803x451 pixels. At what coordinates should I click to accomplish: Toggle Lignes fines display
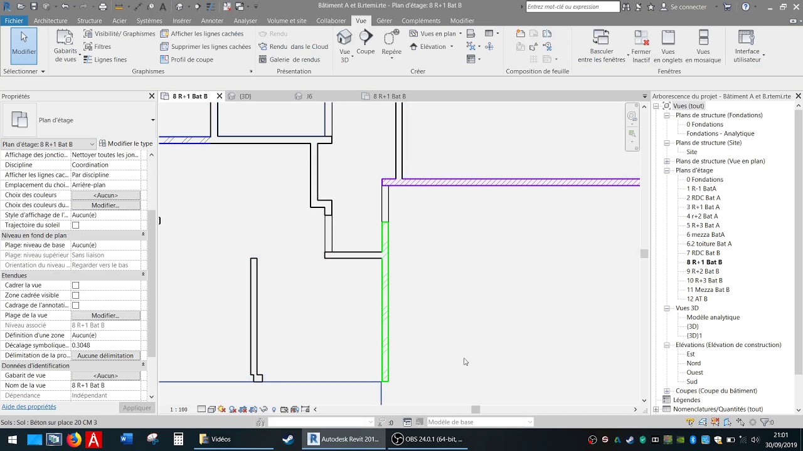[105, 60]
